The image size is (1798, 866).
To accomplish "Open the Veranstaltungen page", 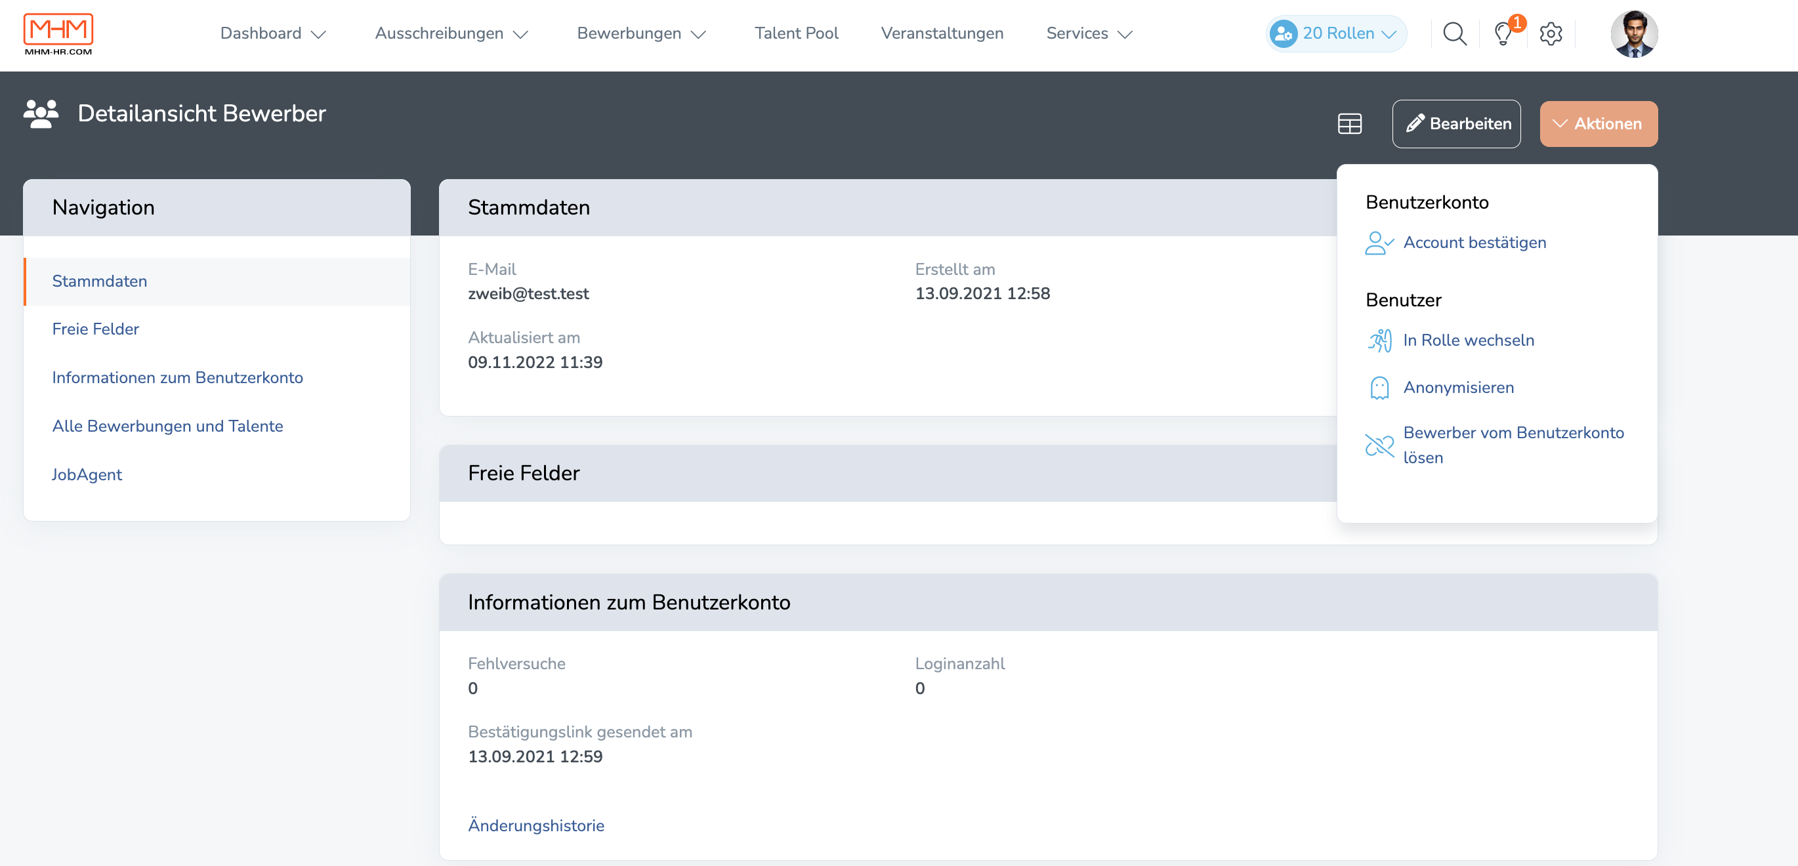I will click(942, 33).
